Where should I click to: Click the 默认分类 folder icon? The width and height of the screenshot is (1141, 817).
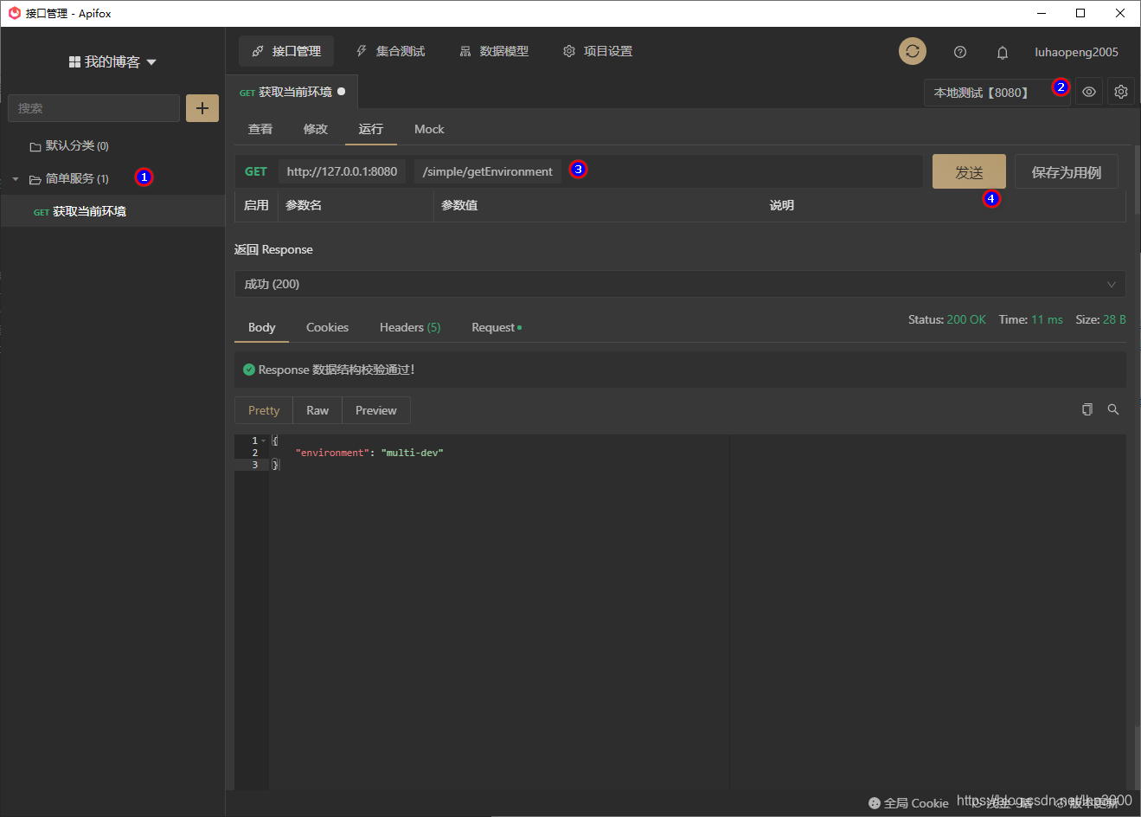pos(35,146)
